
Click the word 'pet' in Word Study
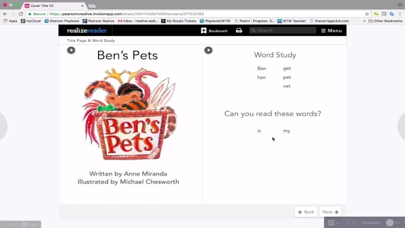tap(287, 77)
